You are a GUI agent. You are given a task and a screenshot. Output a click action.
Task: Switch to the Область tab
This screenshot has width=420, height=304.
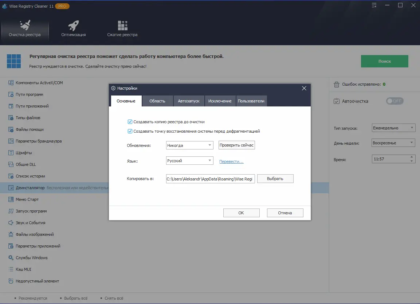[157, 101]
